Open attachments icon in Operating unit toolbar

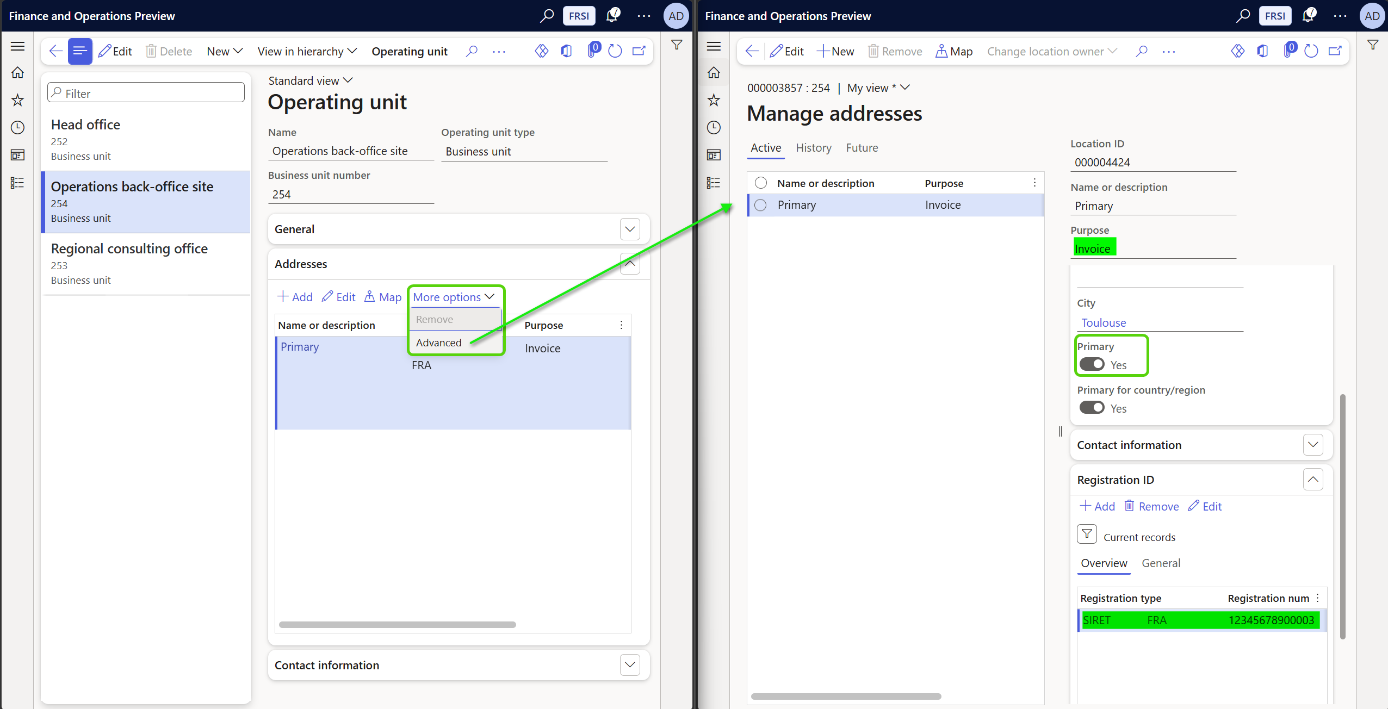click(592, 50)
